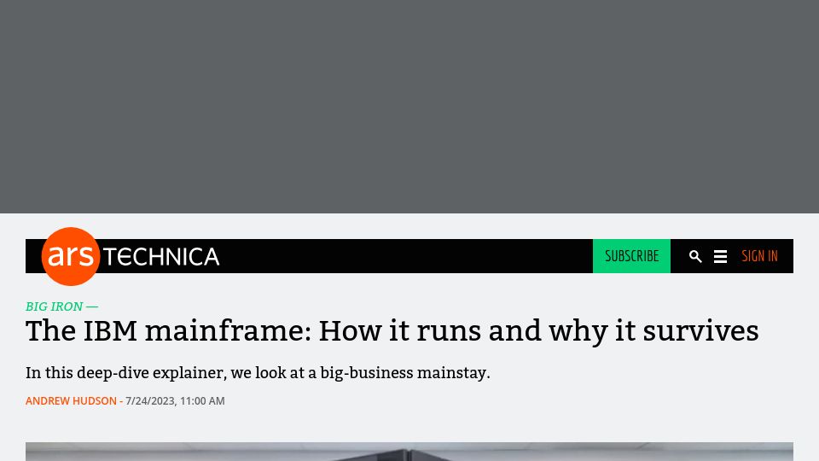The image size is (819, 461).
Task: Open author Andrew Hudson's profile link
Action: pyautogui.click(x=71, y=401)
